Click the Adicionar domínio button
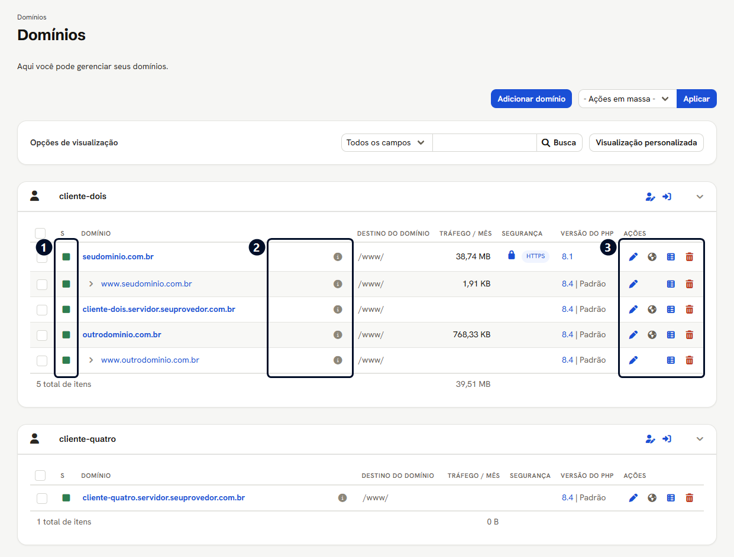734x557 pixels. pos(531,99)
